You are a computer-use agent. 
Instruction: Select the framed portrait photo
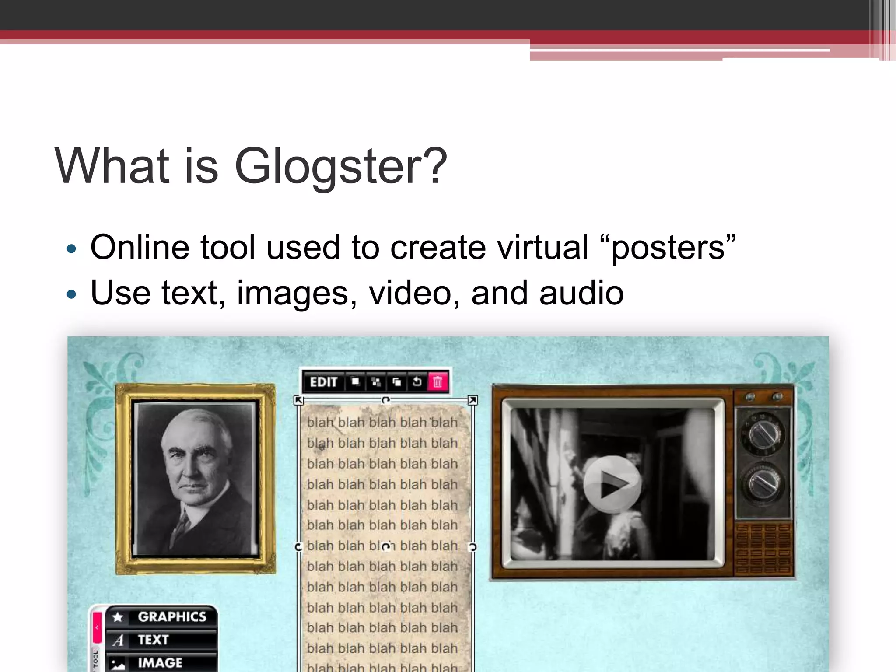pyautogui.click(x=196, y=479)
